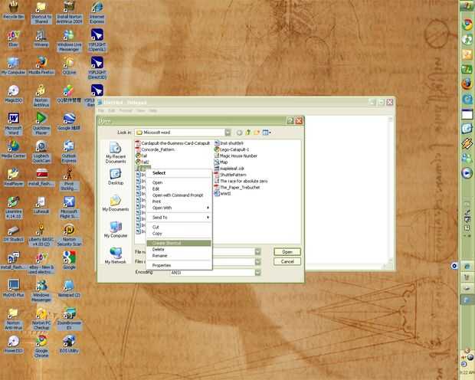Select the eBay desktop icon in second row
This screenshot has width=475, height=380.
click(13, 38)
